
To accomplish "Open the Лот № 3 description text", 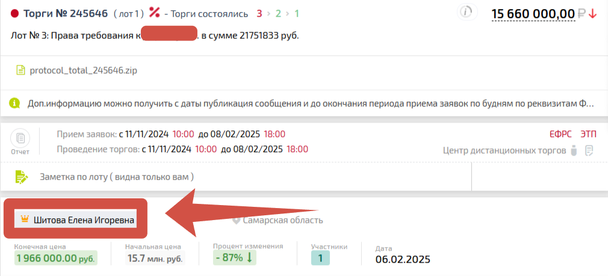I will coord(155,36).
